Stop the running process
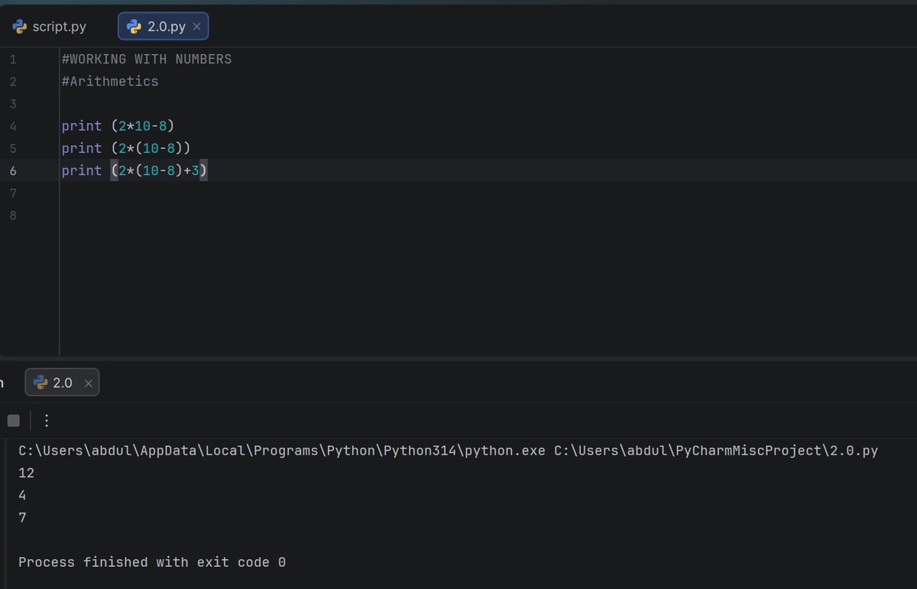Viewport: 917px width, 589px height. click(13, 420)
